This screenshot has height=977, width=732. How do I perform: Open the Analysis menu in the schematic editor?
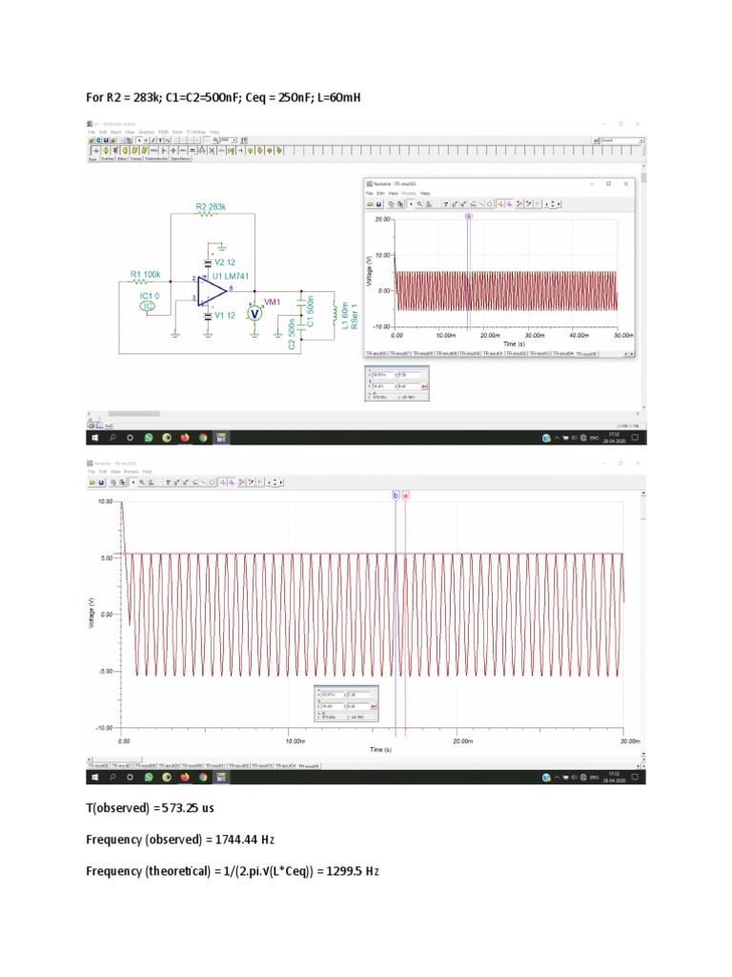tap(146, 132)
